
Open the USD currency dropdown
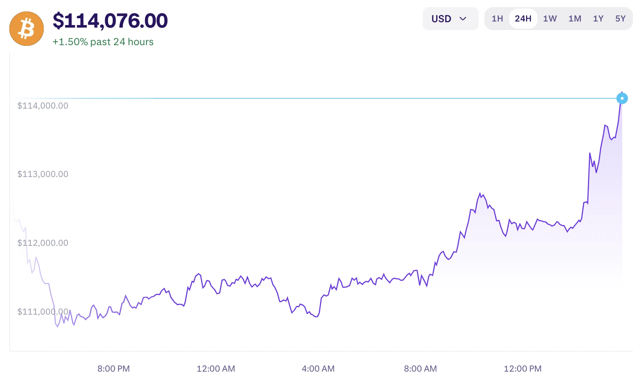tap(450, 19)
